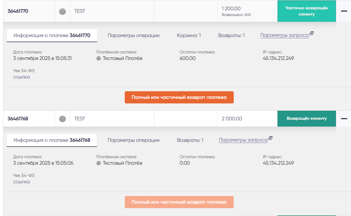
Task: Click gray status circle for payment 36461770
Action: click(x=62, y=12)
